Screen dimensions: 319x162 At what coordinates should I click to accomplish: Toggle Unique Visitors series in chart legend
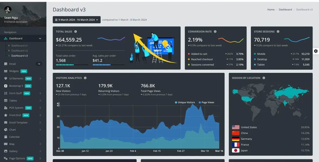(185, 103)
